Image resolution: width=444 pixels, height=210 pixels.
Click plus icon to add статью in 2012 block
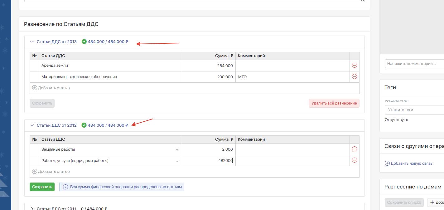coord(35,172)
